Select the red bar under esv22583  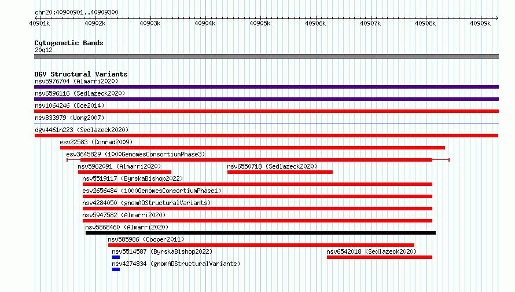tap(252, 148)
